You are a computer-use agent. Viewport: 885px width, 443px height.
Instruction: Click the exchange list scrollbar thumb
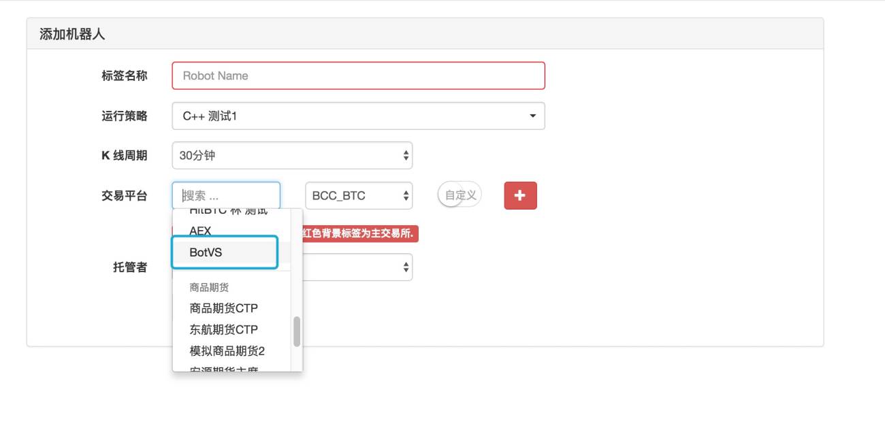click(x=297, y=331)
